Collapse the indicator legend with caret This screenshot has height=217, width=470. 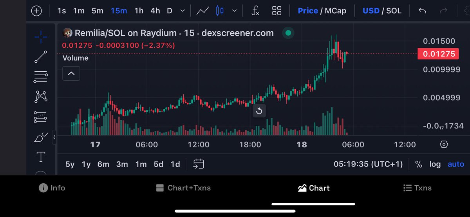(x=71, y=73)
